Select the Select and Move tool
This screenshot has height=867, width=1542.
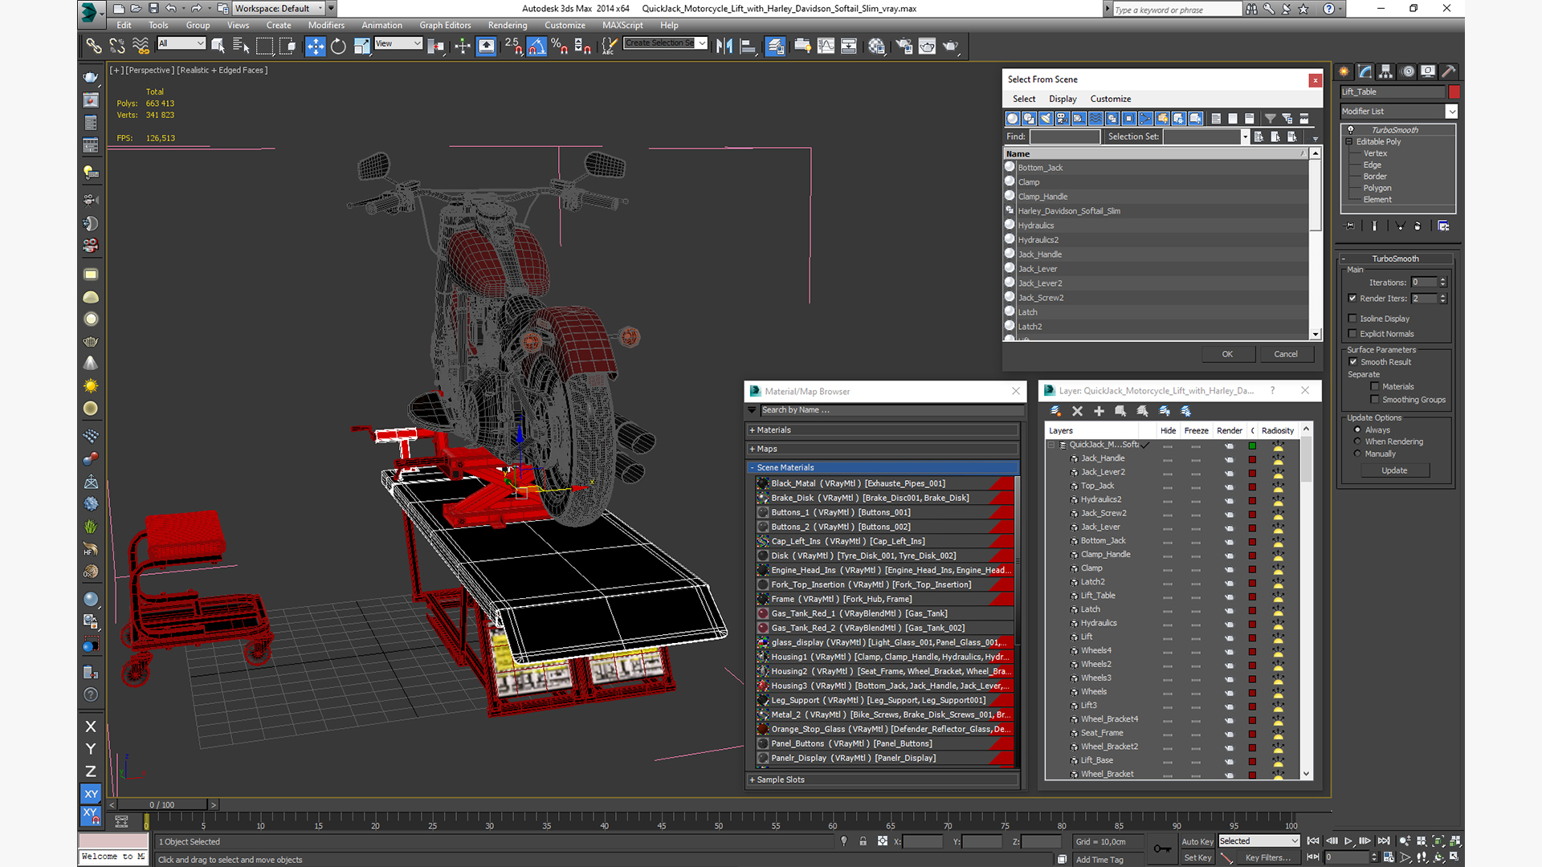pos(315,46)
